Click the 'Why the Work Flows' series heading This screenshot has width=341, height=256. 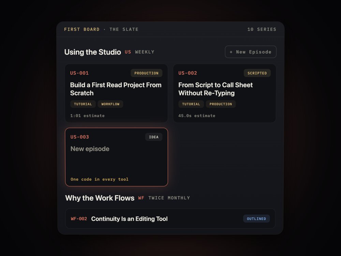point(100,198)
